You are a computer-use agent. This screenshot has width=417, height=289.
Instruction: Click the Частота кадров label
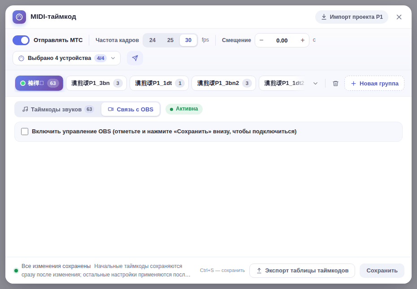[x=117, y=40]
